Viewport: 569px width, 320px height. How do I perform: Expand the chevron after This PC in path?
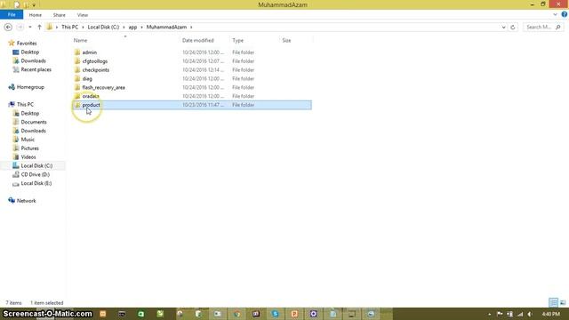pyautogui.click(x=83, y=28)
